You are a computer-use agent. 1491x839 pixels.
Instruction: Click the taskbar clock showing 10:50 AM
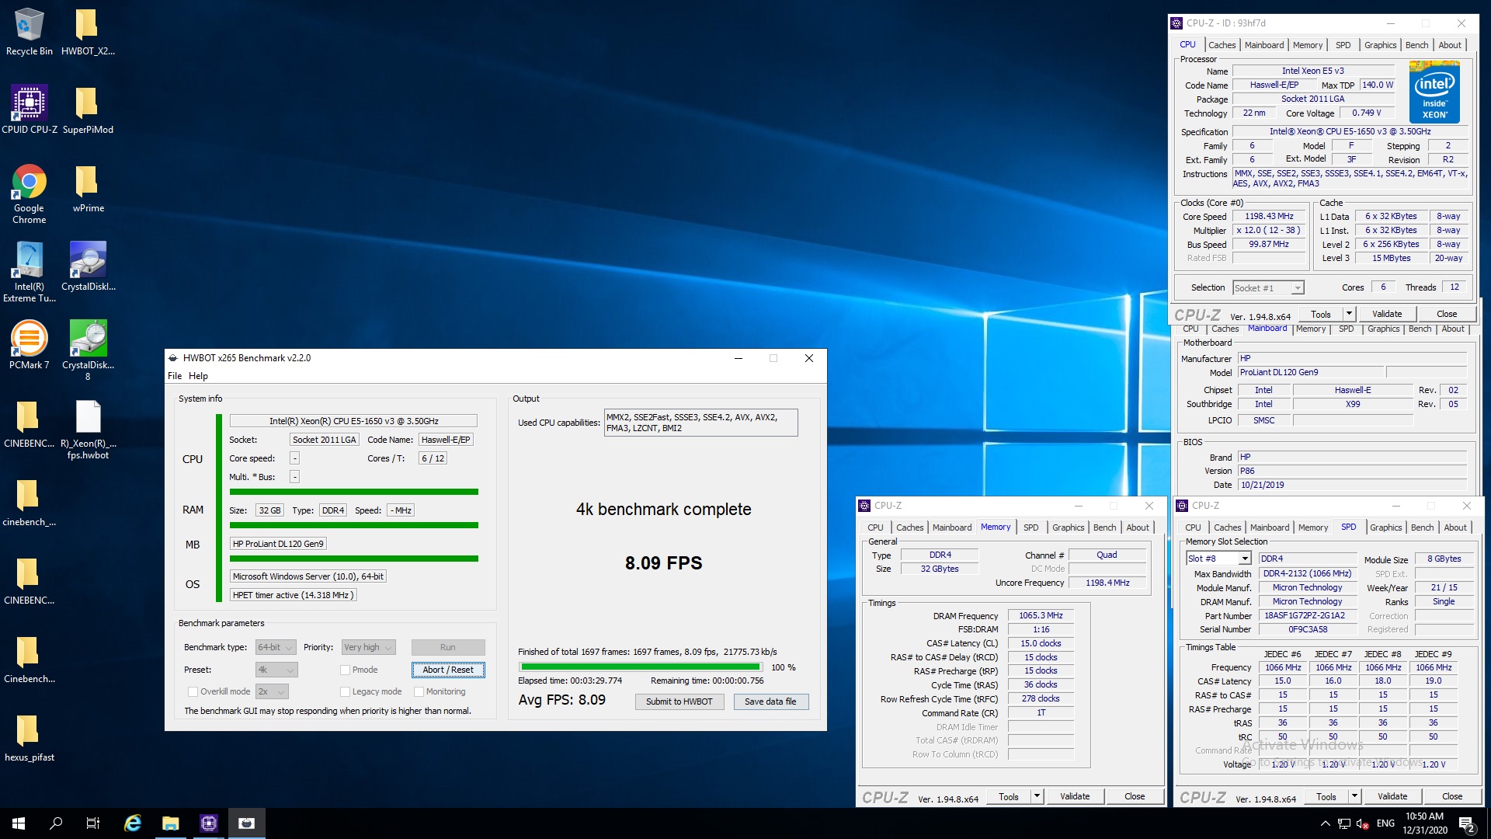(x=1424, y=823)
